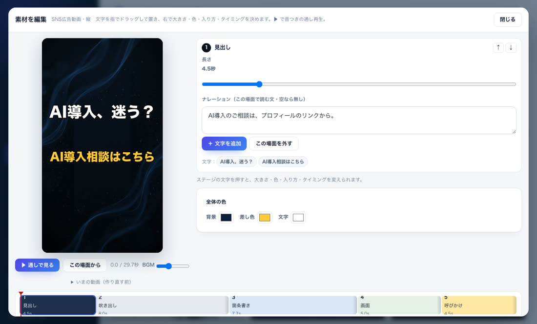Screen dimensions: 537x324
Task: Select timeline scene 2 吹き出し
Action: coord(163,305)
